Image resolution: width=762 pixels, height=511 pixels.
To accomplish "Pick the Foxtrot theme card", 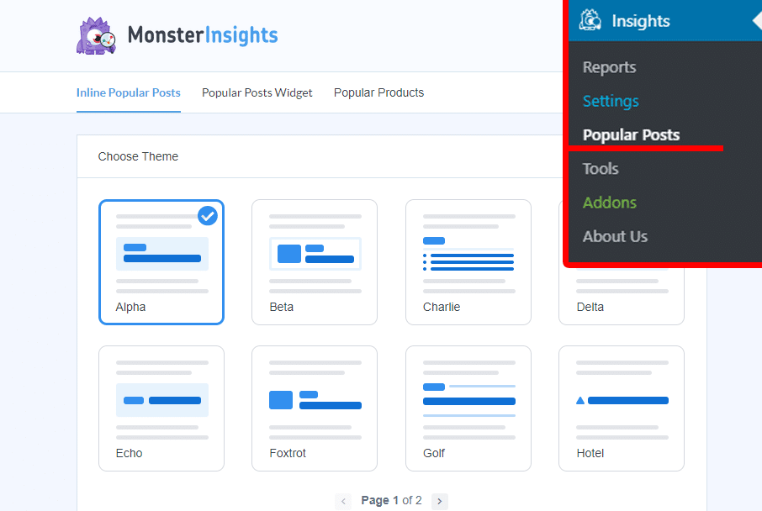I will (315, 408).
